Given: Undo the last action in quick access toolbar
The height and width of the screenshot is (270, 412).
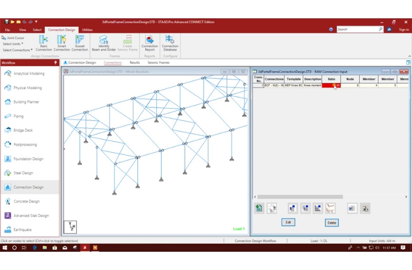Looking at the screenshot, I should 24,22.
